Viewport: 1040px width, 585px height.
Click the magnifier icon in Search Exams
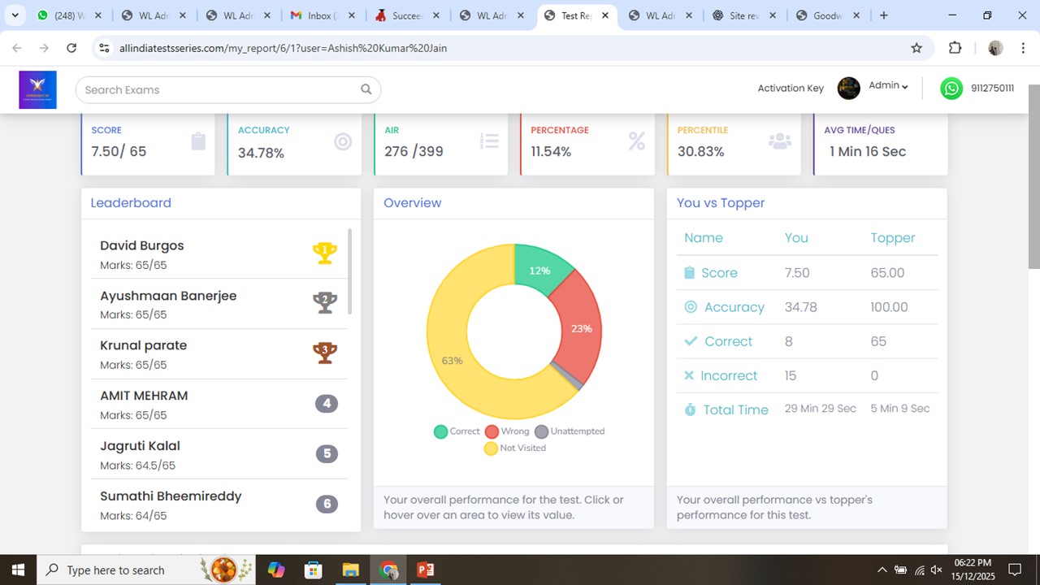pyautogui.click(x=366, y=89)
